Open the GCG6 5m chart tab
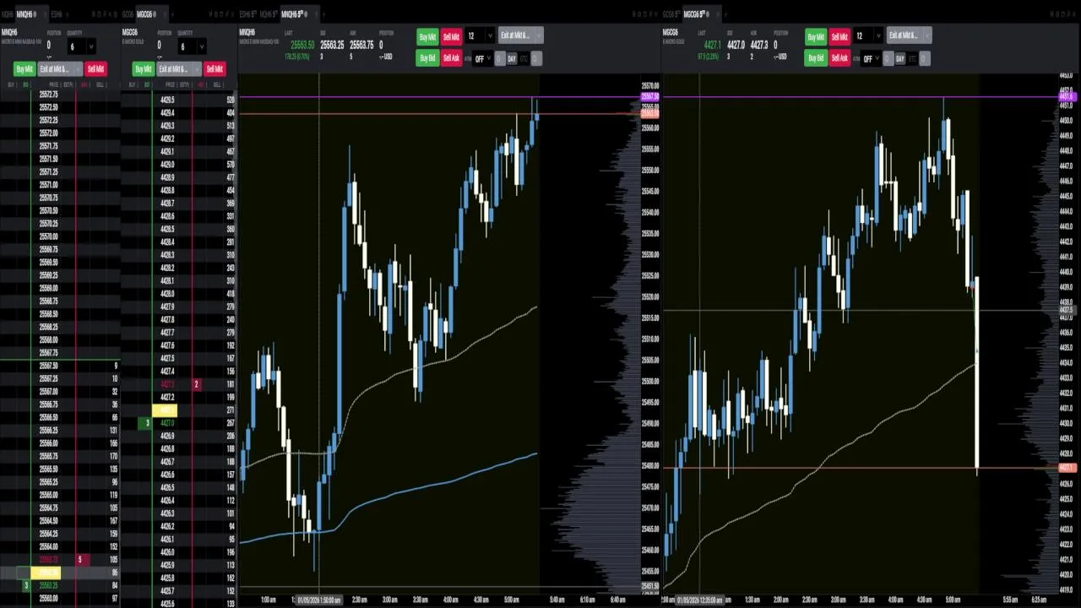Viewport: 1081px width, 608px height. click(x=672, y=14)
